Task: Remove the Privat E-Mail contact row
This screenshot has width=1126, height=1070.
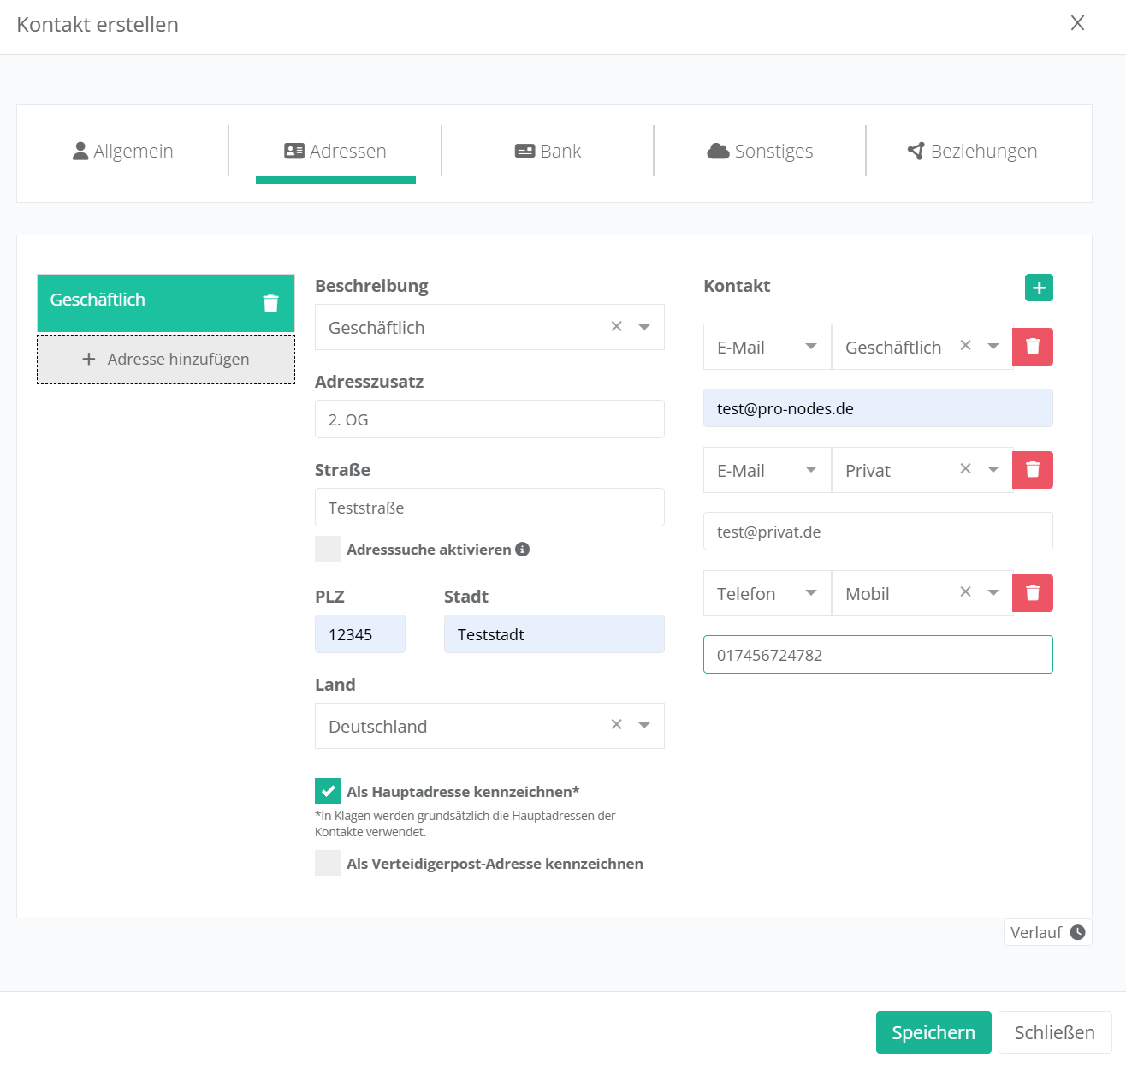Action: 1033,470
